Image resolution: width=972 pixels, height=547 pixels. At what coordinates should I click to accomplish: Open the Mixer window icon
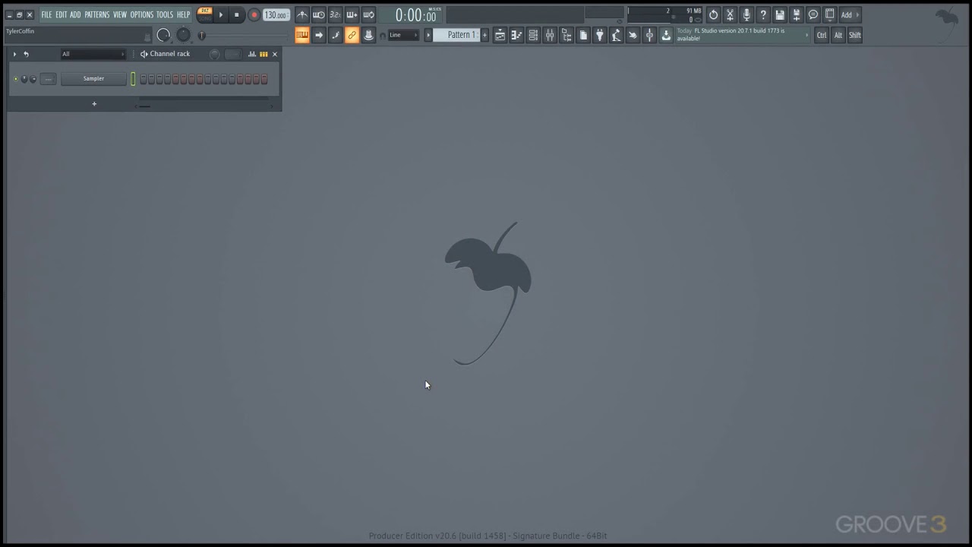(x=550, y=35)
